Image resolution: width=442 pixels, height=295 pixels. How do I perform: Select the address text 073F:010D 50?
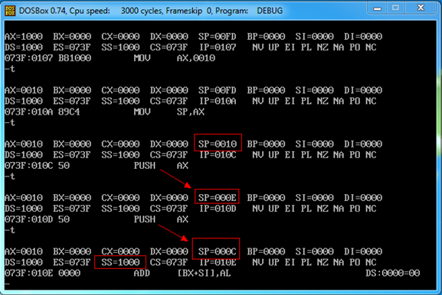[37, 219]
